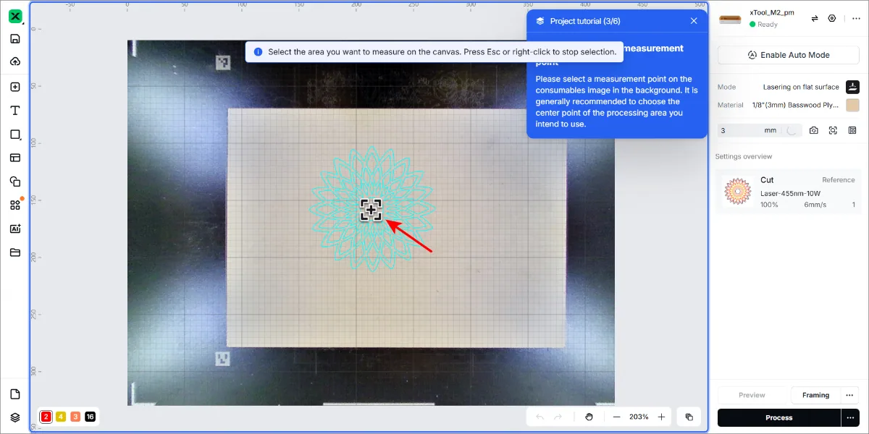The height and width of the screenshot is (434, 869).
Task: Click the save file icon
Action: (15, 38)
